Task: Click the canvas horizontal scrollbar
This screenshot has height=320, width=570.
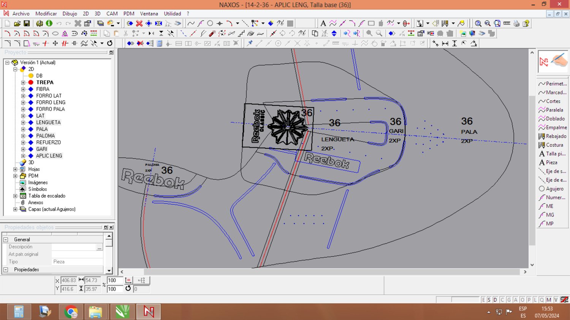Action: 331,272
